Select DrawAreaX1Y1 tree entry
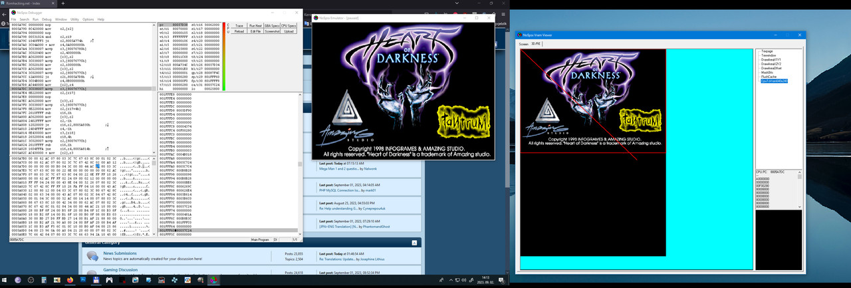This screenshot has width=851, height=288. tap(771, 59)
